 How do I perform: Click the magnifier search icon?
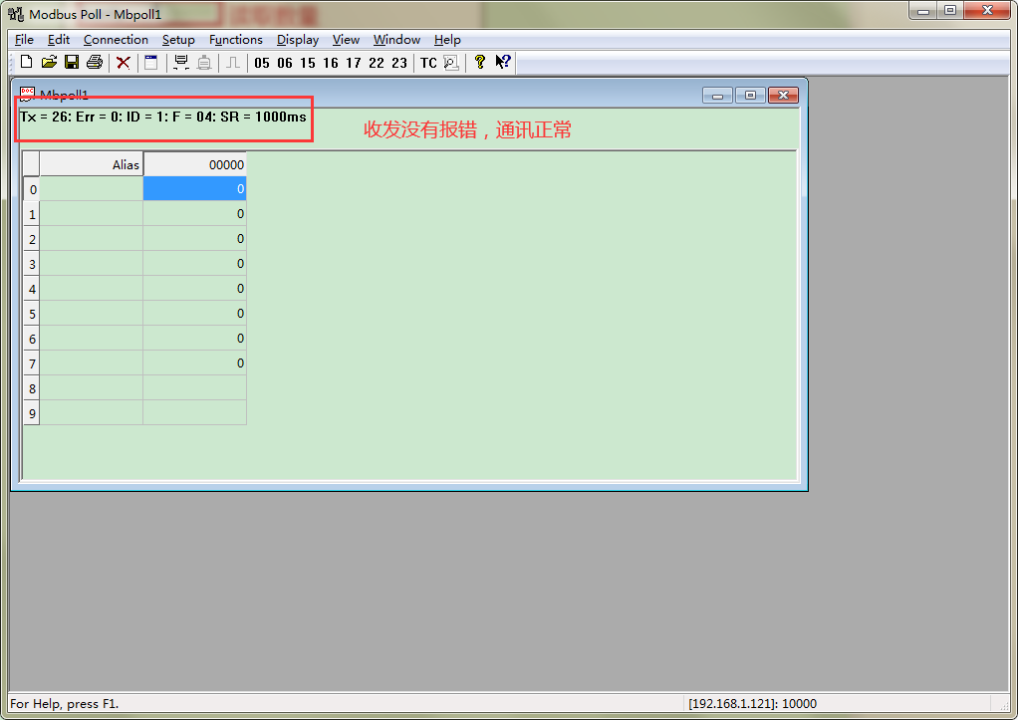tap(450, 62)
